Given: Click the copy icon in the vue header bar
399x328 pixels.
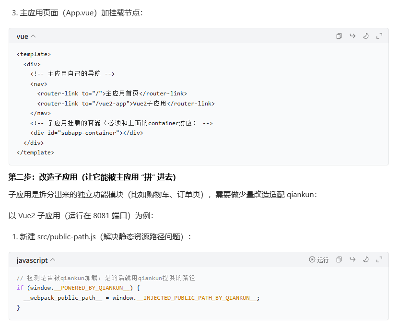Looking at the screenshot, I should 339,36.
